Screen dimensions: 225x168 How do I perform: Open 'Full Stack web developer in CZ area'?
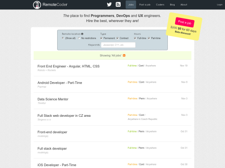(x=64, y=116)
